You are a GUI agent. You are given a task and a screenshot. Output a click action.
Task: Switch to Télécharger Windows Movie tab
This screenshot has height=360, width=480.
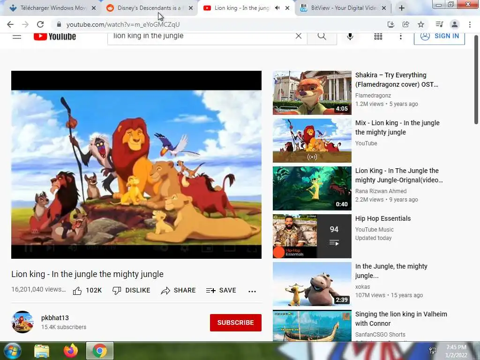[52, 8]
